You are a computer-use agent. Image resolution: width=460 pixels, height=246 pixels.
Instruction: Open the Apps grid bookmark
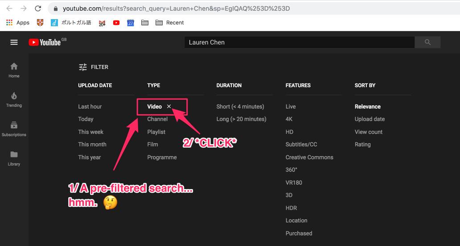click(x=17, y=23)
